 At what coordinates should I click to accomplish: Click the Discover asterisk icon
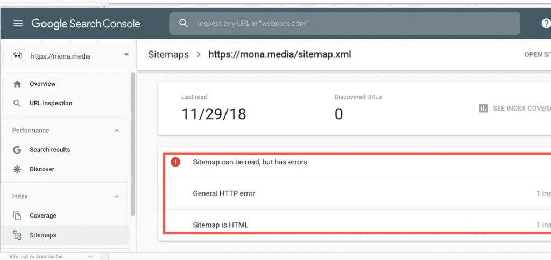17,169
